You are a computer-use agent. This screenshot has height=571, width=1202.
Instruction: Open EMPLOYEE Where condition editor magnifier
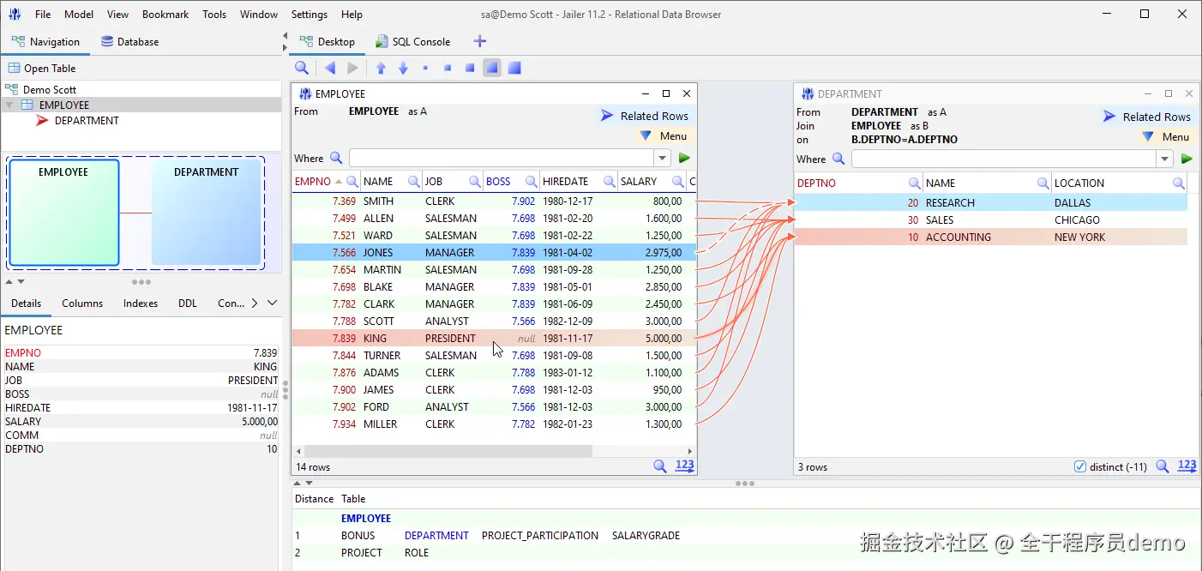click(336, 158)
